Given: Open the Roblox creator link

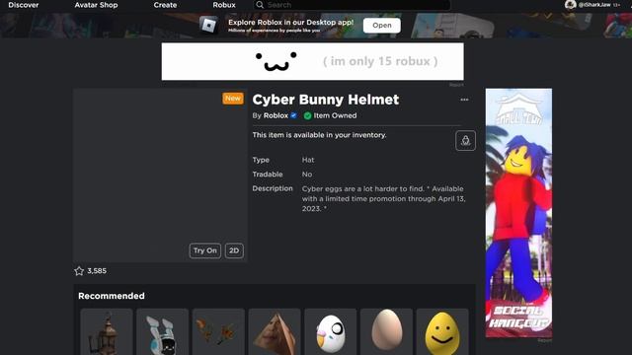Looking at the screenshot, I should [x=276, y=115].
